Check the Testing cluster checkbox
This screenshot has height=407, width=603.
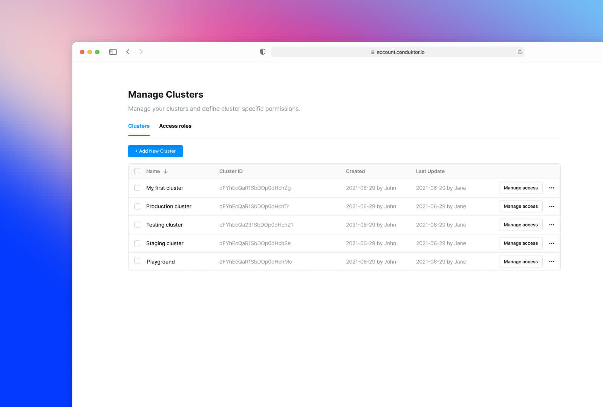[x=137, y=225]
